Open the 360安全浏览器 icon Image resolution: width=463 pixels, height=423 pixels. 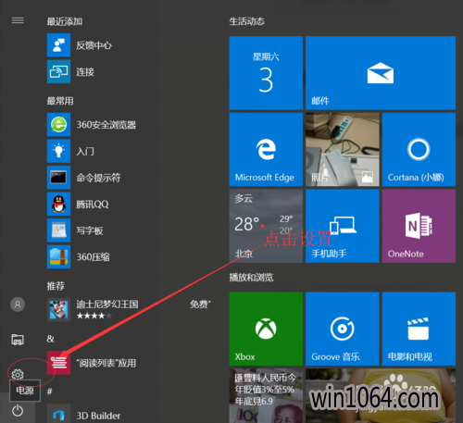[58, 125]
